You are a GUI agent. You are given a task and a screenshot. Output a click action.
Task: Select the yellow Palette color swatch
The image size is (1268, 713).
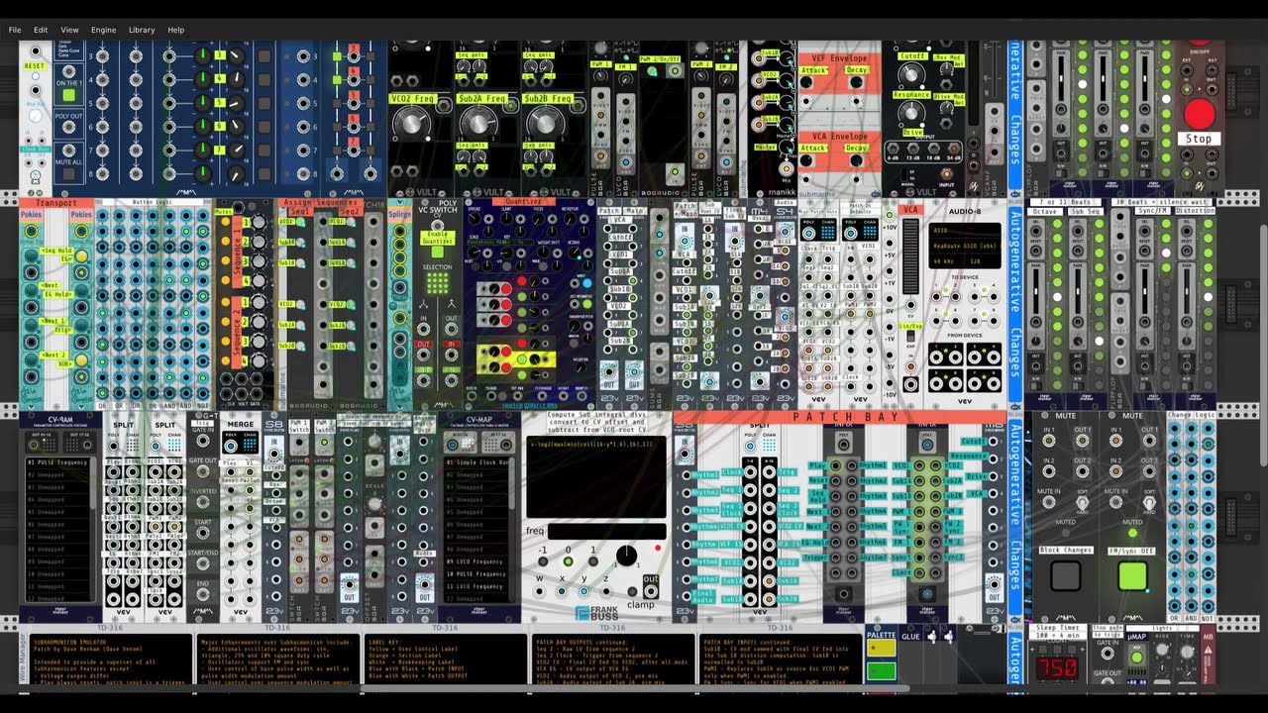point(880,649)
